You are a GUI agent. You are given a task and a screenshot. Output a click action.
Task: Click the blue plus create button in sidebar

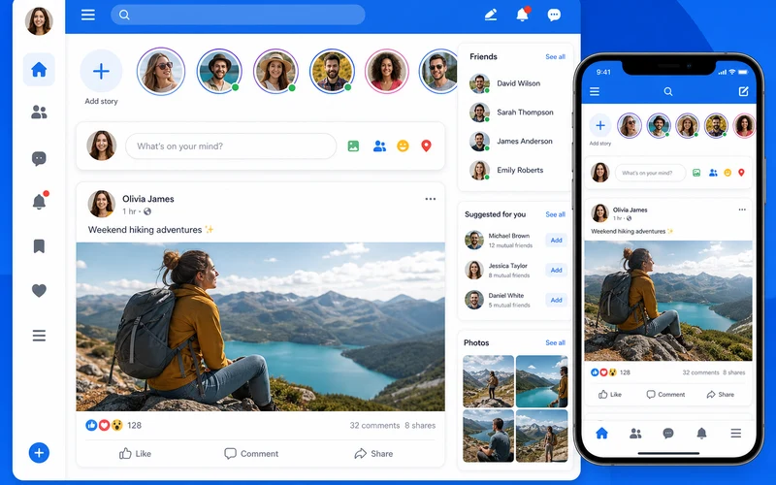pos(39,452)
